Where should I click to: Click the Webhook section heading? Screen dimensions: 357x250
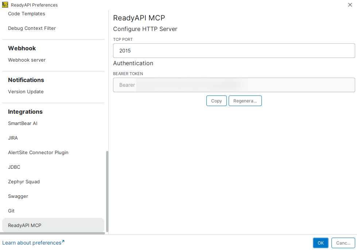pos(22,48)
